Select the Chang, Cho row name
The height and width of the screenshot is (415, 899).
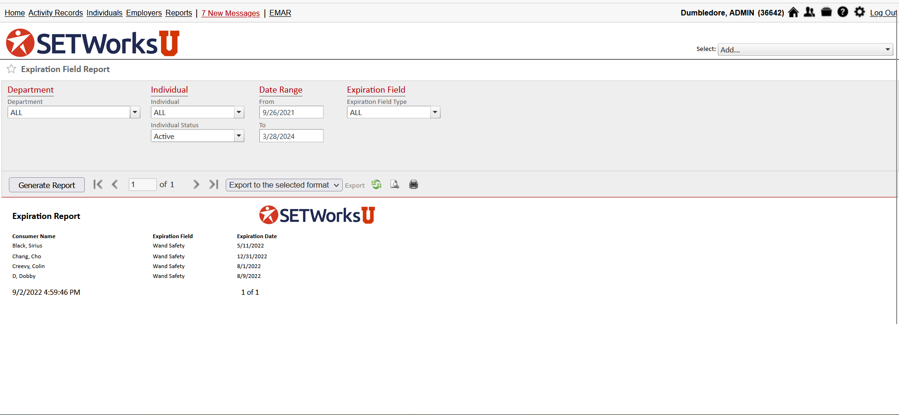(x=27, y=256)
